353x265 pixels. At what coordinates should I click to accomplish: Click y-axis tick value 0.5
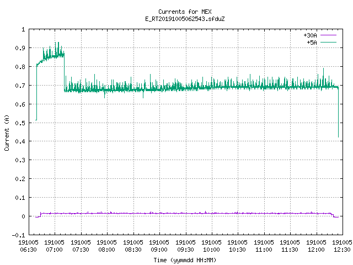pos(20,123)
